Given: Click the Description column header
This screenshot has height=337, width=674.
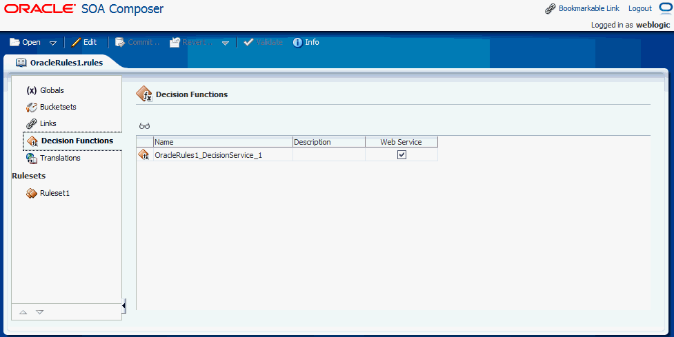Looking at the screenshot, I should [329, 142].
